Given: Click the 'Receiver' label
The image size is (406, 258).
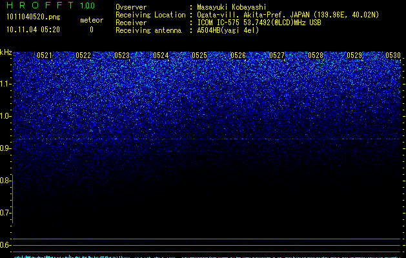Looking at the screenshot, I should click(131, 23).
